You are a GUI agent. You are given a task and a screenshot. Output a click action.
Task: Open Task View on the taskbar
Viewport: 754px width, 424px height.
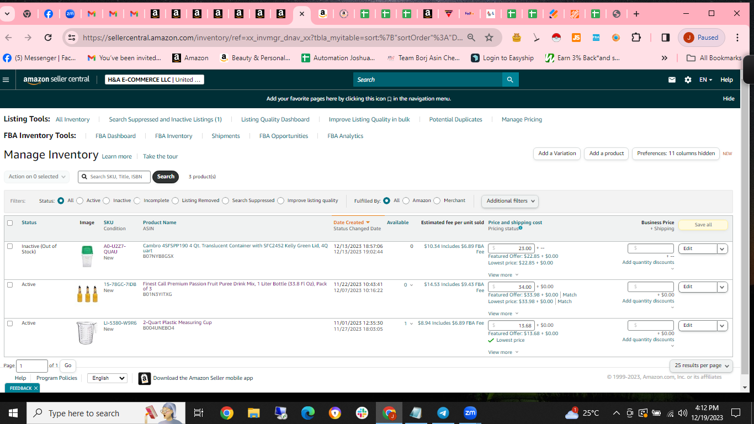point(199,413)
